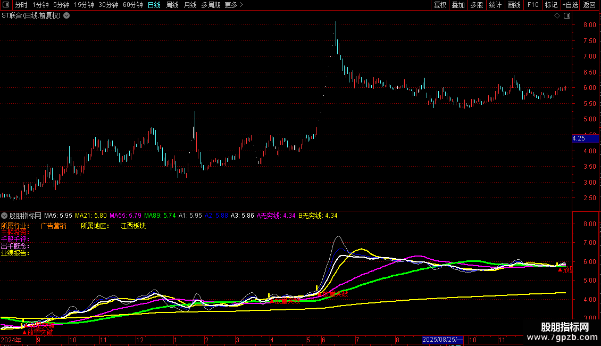
Task: Click the blue 4.25 price marker
Action: 585,138
